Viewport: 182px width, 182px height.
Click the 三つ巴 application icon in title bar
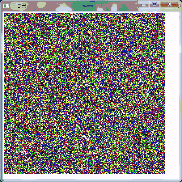point(6,6)
